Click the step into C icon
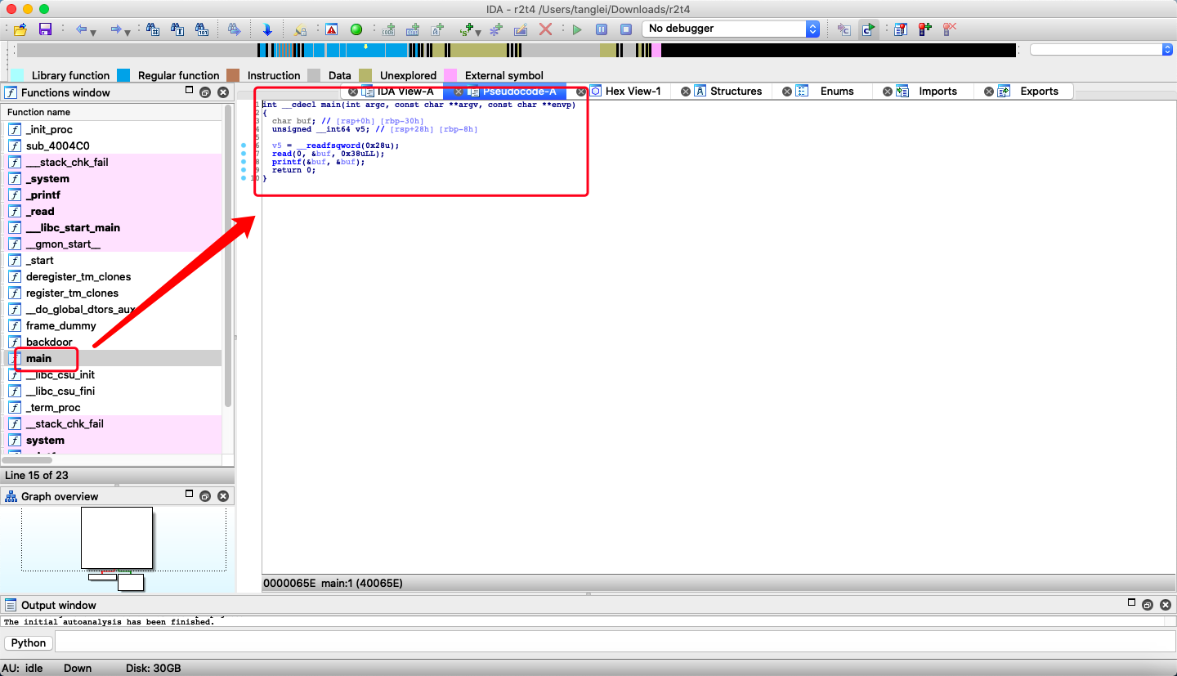This screenshot has height=676, width=1177. [x=844, y=29]
